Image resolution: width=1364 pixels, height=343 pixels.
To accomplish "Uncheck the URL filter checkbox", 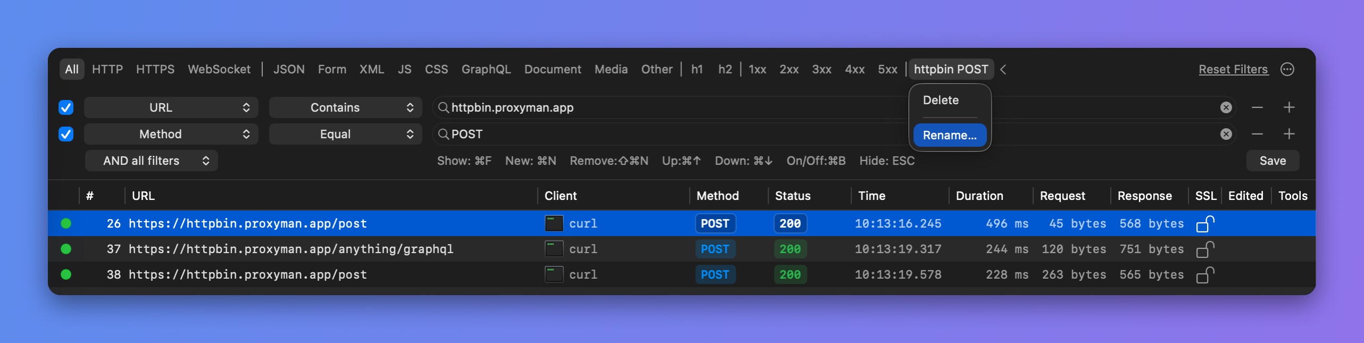I will [x=66, y=107].
